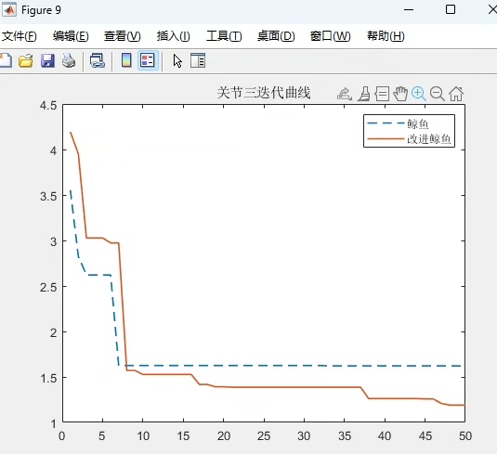This screenshot has width=497, height=454.
Task: Activate the Zoom In magnifier
Action: 419,94
